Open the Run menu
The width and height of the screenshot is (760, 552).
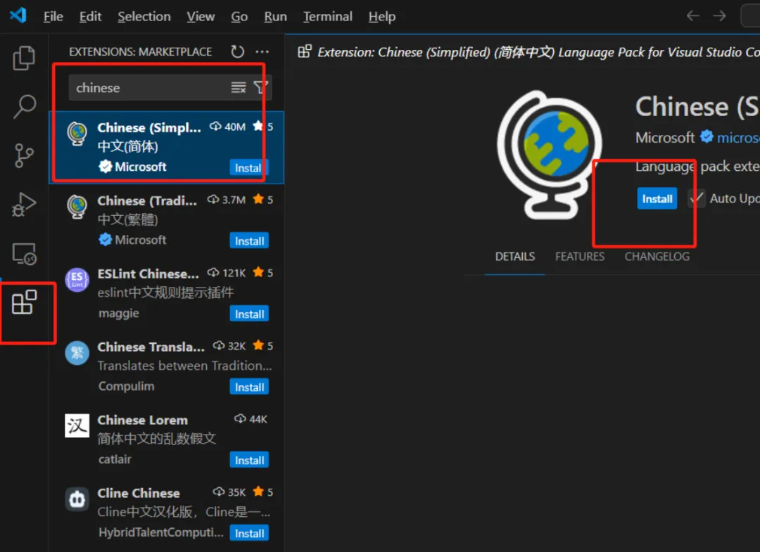tap(275, 16)
